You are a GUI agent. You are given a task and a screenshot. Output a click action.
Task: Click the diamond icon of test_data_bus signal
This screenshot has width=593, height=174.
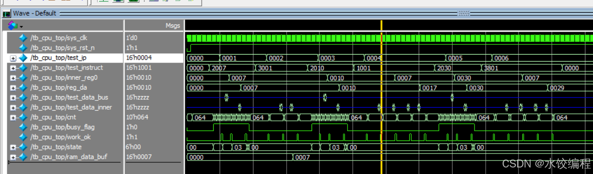tap(23, 97)
